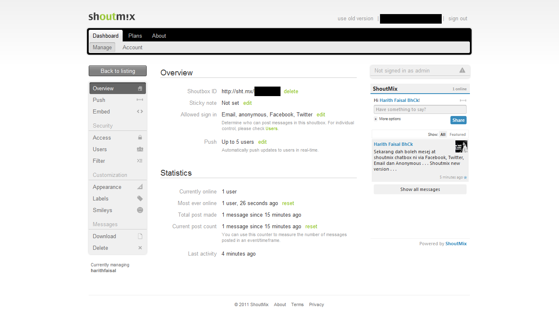Click the tag icon beside Labels
559x326 pixels.
[140, 198]
